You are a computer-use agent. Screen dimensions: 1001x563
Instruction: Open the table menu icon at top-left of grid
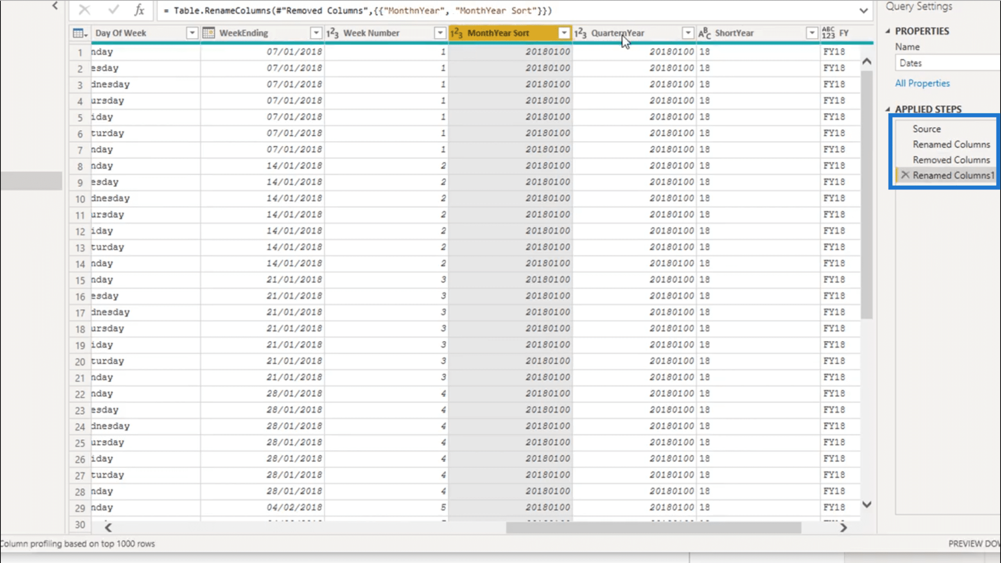click(x=80, y=33)
